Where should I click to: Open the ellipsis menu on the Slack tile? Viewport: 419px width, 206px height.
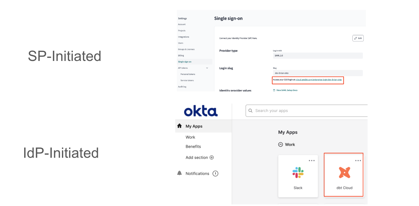coord(312,160)
